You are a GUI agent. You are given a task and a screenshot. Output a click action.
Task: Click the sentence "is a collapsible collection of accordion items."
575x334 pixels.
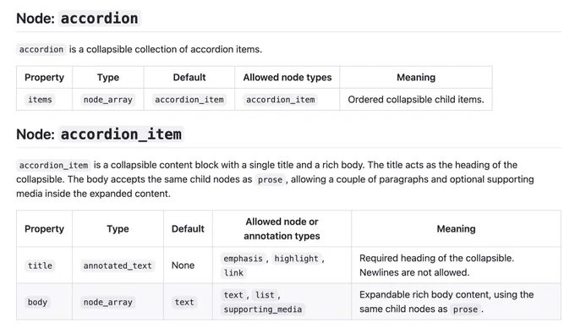[x=166, y=49]
